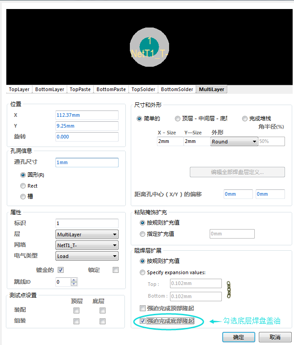Select the TopPaste layer tab
Viewport: 294px width, 345px height.
[x=80, y=89]
